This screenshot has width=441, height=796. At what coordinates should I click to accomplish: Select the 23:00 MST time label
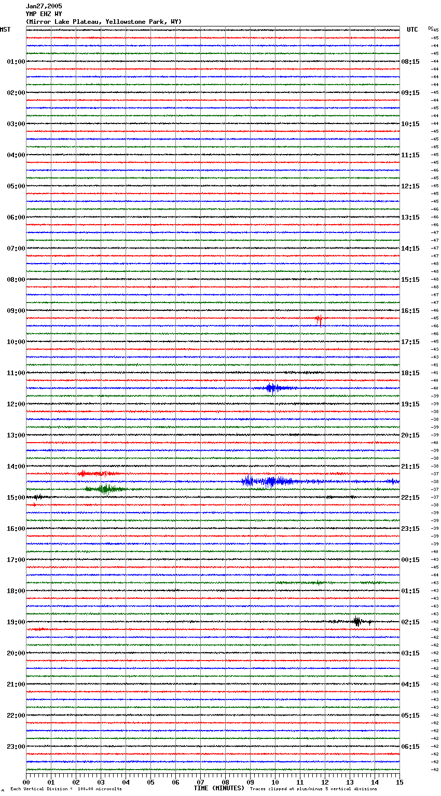[x=16, y=747]
